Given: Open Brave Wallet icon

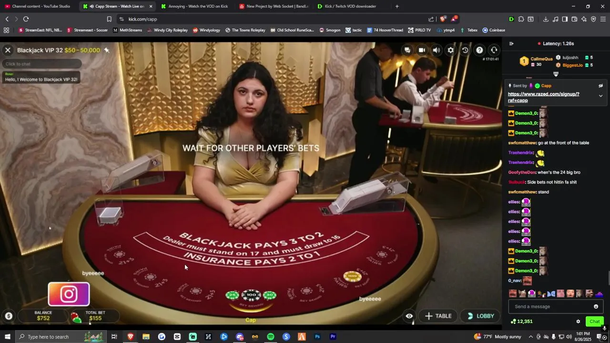Looking at the screenshot, I should click(x=574, y=19).
